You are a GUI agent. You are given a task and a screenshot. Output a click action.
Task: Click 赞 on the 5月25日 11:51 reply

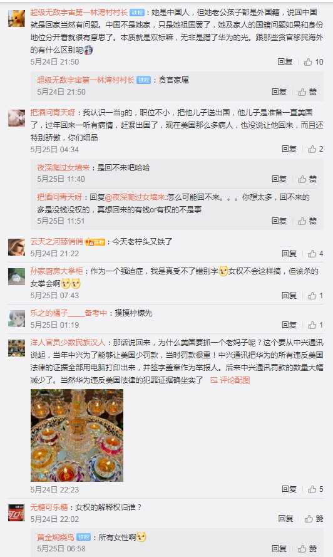click(307, 221)
